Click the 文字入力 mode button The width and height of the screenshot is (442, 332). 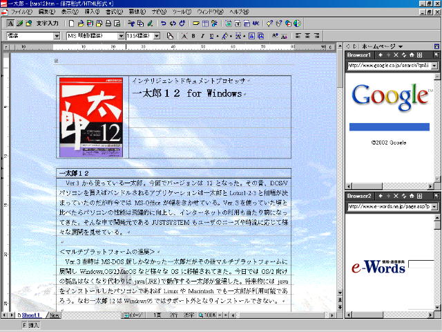point(48,24)
